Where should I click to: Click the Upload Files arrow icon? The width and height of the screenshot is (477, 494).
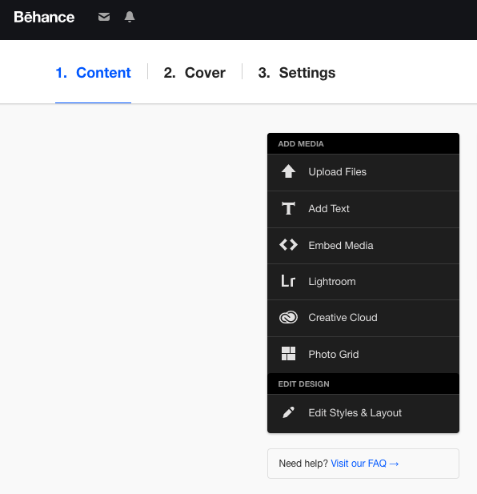pos(288,171)
